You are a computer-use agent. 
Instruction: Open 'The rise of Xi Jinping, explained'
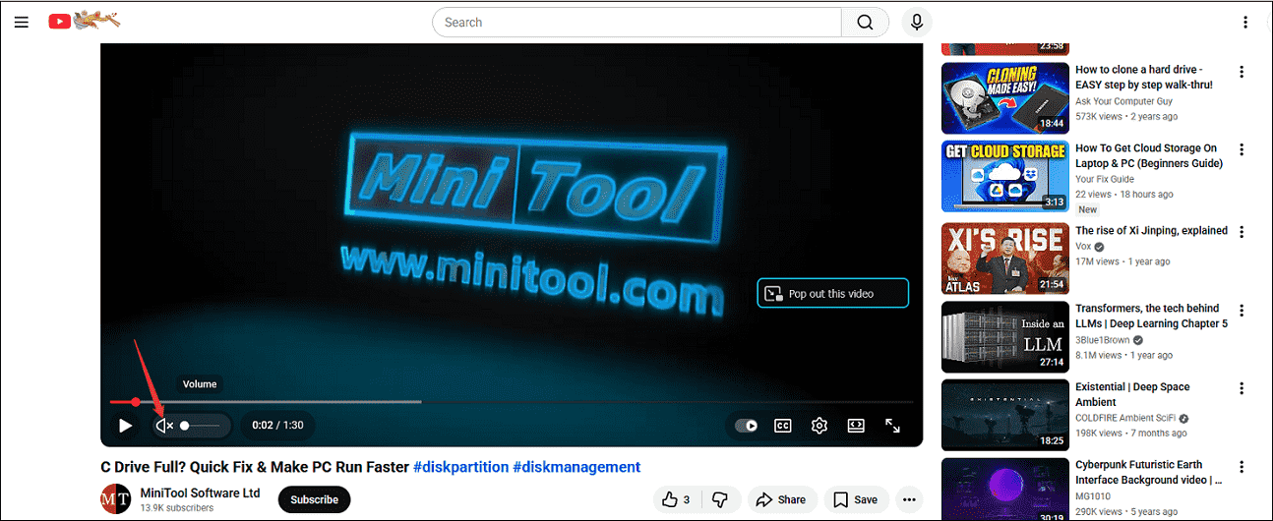coord(1151,231)
